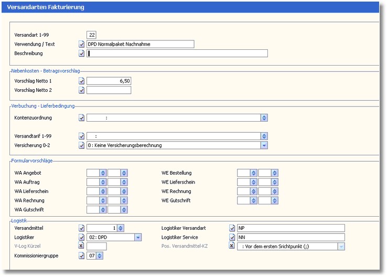
Task: Click the check icon next to Versandtarif 1-99
Action: point(81,136)
